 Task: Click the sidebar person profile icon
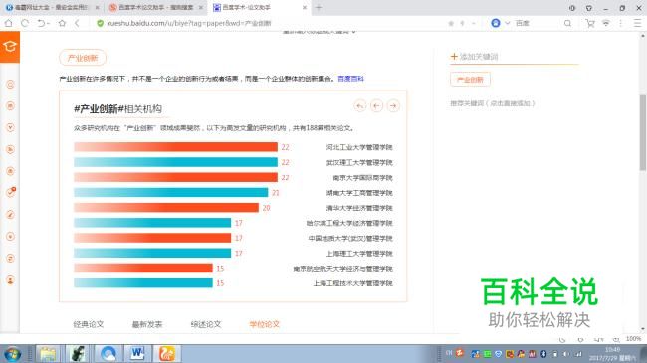click(x=10, y=280)
